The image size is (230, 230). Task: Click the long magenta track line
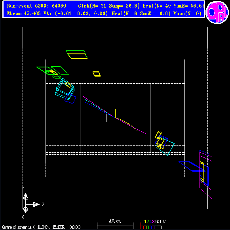[x=114, y=115]
